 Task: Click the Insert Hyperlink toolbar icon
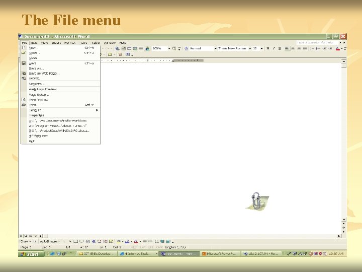click(118, 48)
